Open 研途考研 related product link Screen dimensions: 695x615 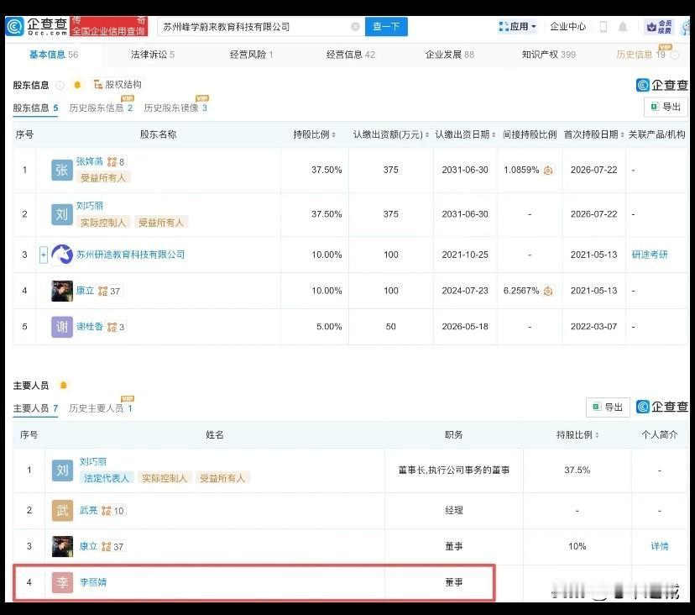650,255
